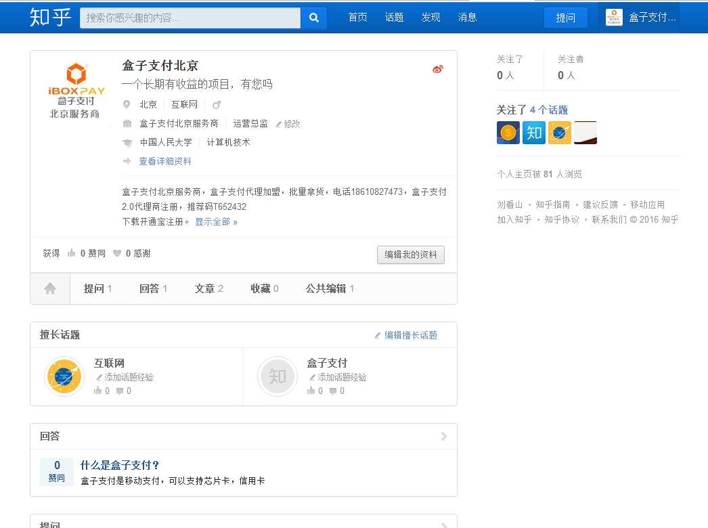This screenshot has width=708, height=528.
Task: Click the search input field
Action: [x=190, y=18]
